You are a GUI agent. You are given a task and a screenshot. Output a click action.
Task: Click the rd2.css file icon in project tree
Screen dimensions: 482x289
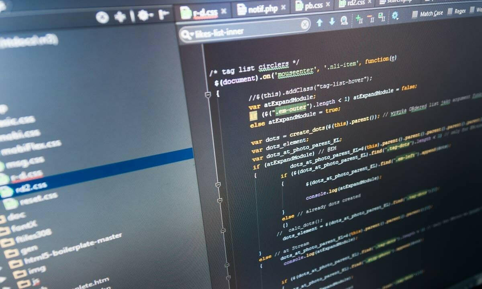click(7, 191)
